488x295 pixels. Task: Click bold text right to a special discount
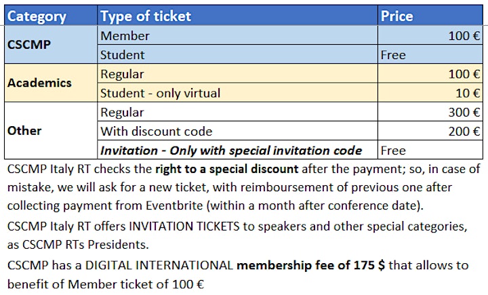click(x=226, y=169)
